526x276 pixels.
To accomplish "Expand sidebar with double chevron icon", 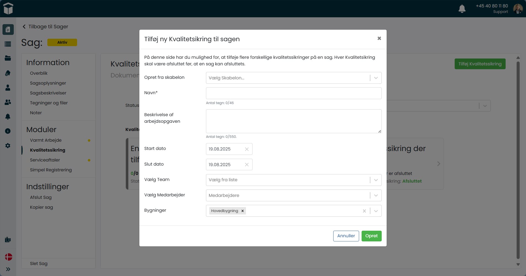I will pyautogui.click(x=8, y=269).
